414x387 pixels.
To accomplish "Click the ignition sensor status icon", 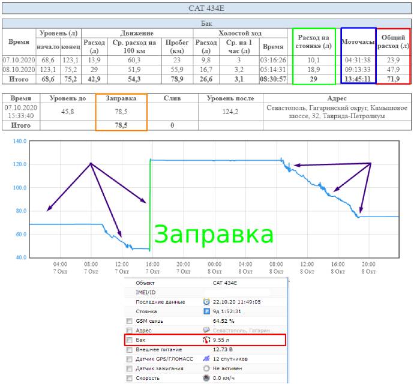I will (206, 368).
